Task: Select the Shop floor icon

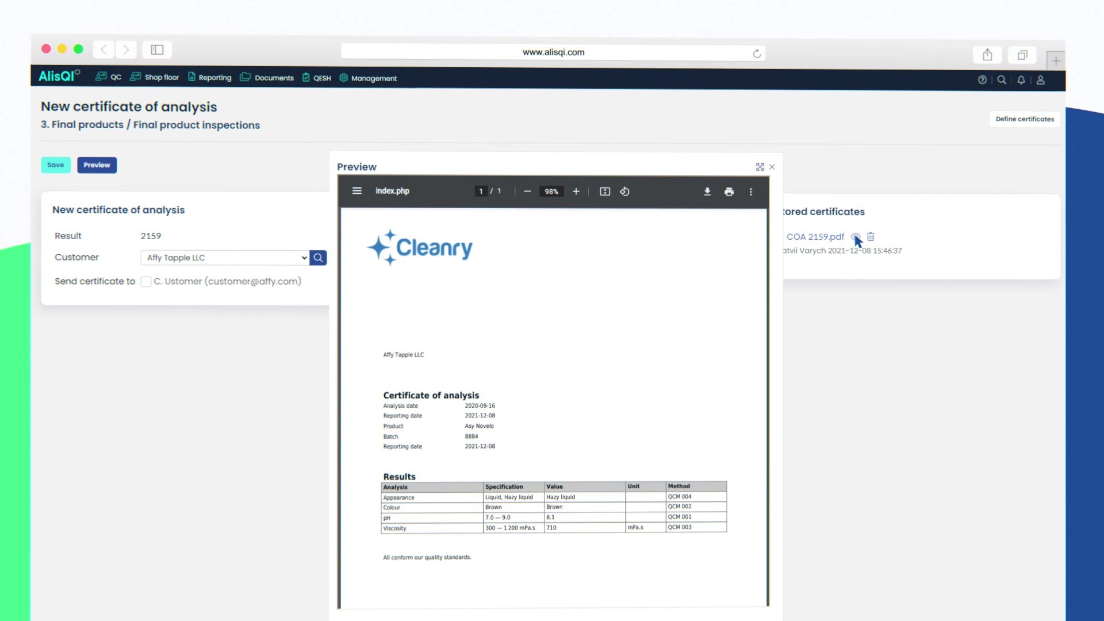Action: pos(135,76)
